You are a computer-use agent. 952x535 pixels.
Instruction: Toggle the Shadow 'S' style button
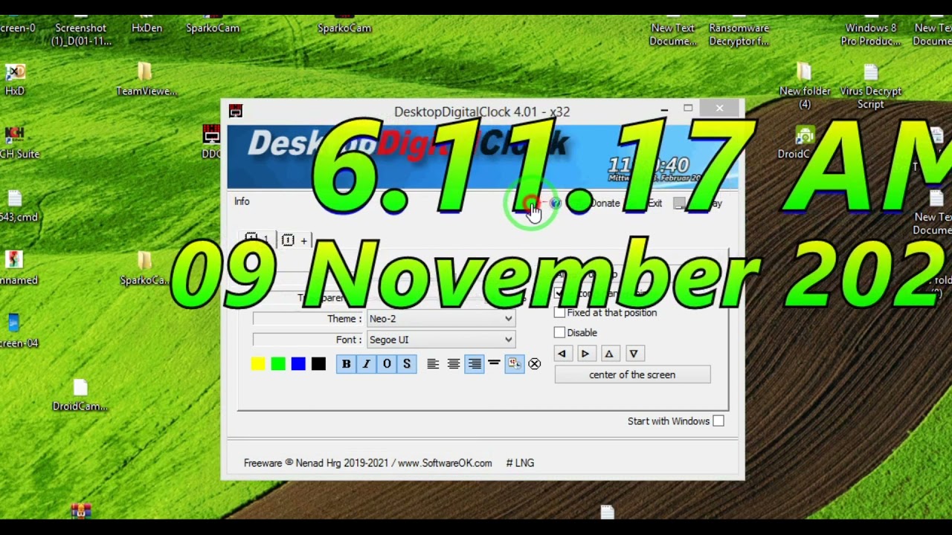(407, 364)
